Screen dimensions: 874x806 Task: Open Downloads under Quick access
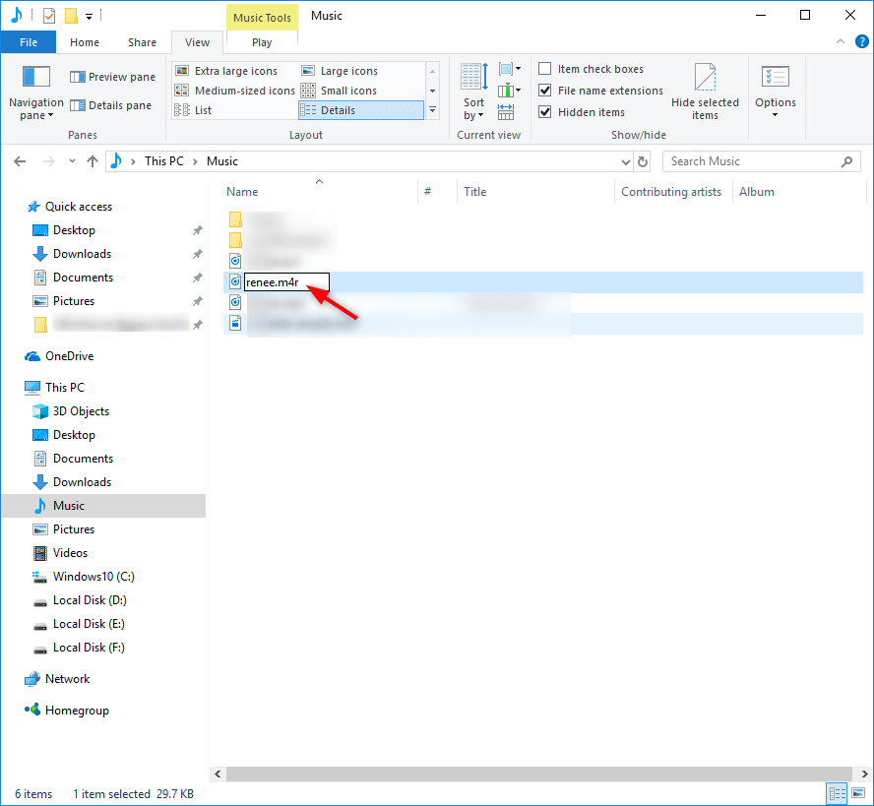pos(82,254)
